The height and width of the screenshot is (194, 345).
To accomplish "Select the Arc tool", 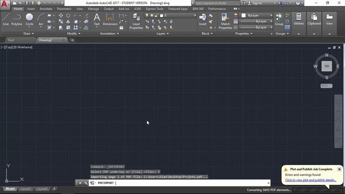I will coord(41,19).
